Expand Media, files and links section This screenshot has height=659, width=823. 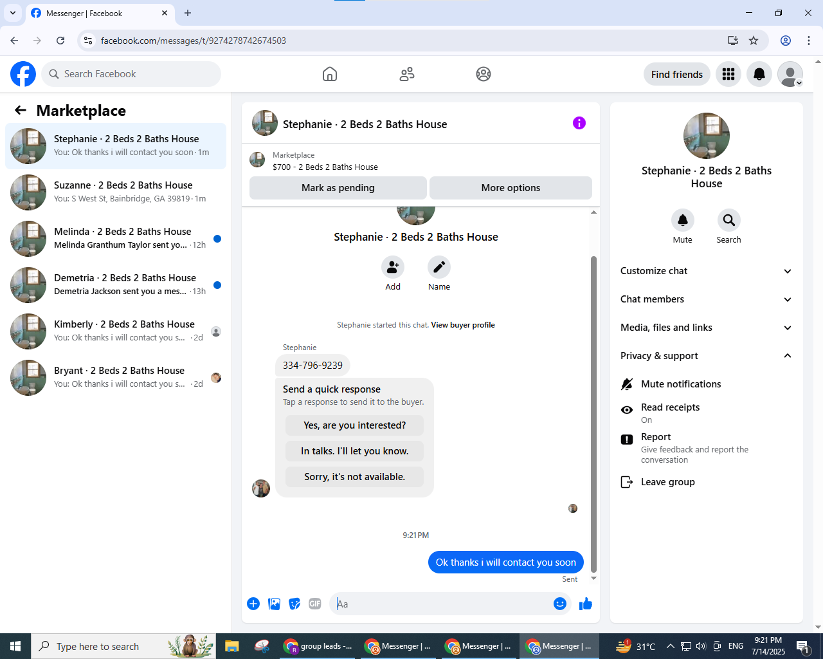(707, 328)
